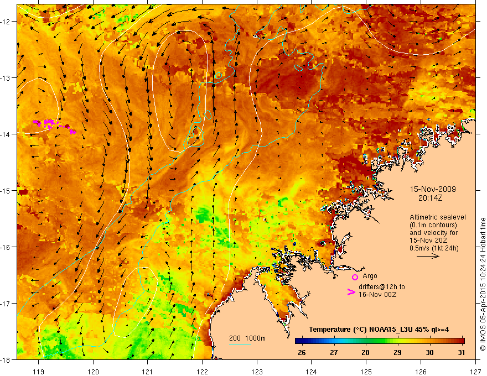Image resolution: width=487 pixels, height=376 pixels.
Task: Click the latitude axis label -14
Action: coord(6,134)
